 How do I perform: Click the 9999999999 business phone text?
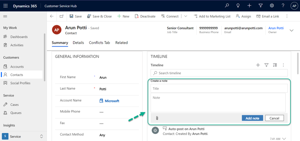(208, 28)
